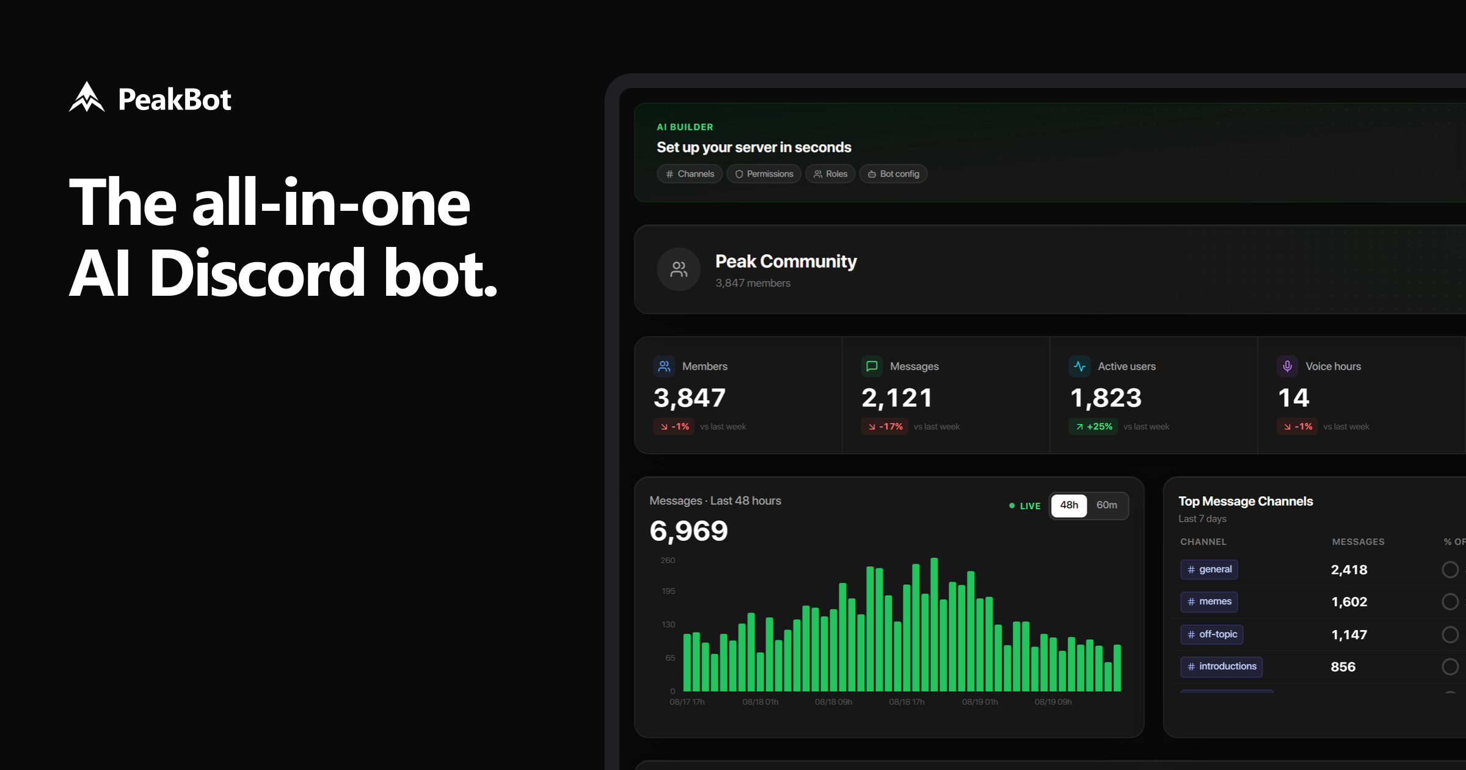Click the 2,418 messages value for general

pyautogui.click(x=1349, y=570)
